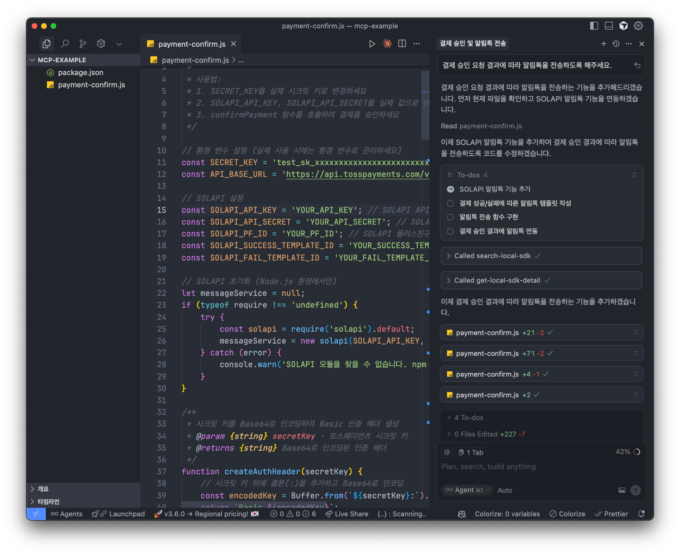Click the {..} Scanning status item
The image size is (680, 555).
402,514
